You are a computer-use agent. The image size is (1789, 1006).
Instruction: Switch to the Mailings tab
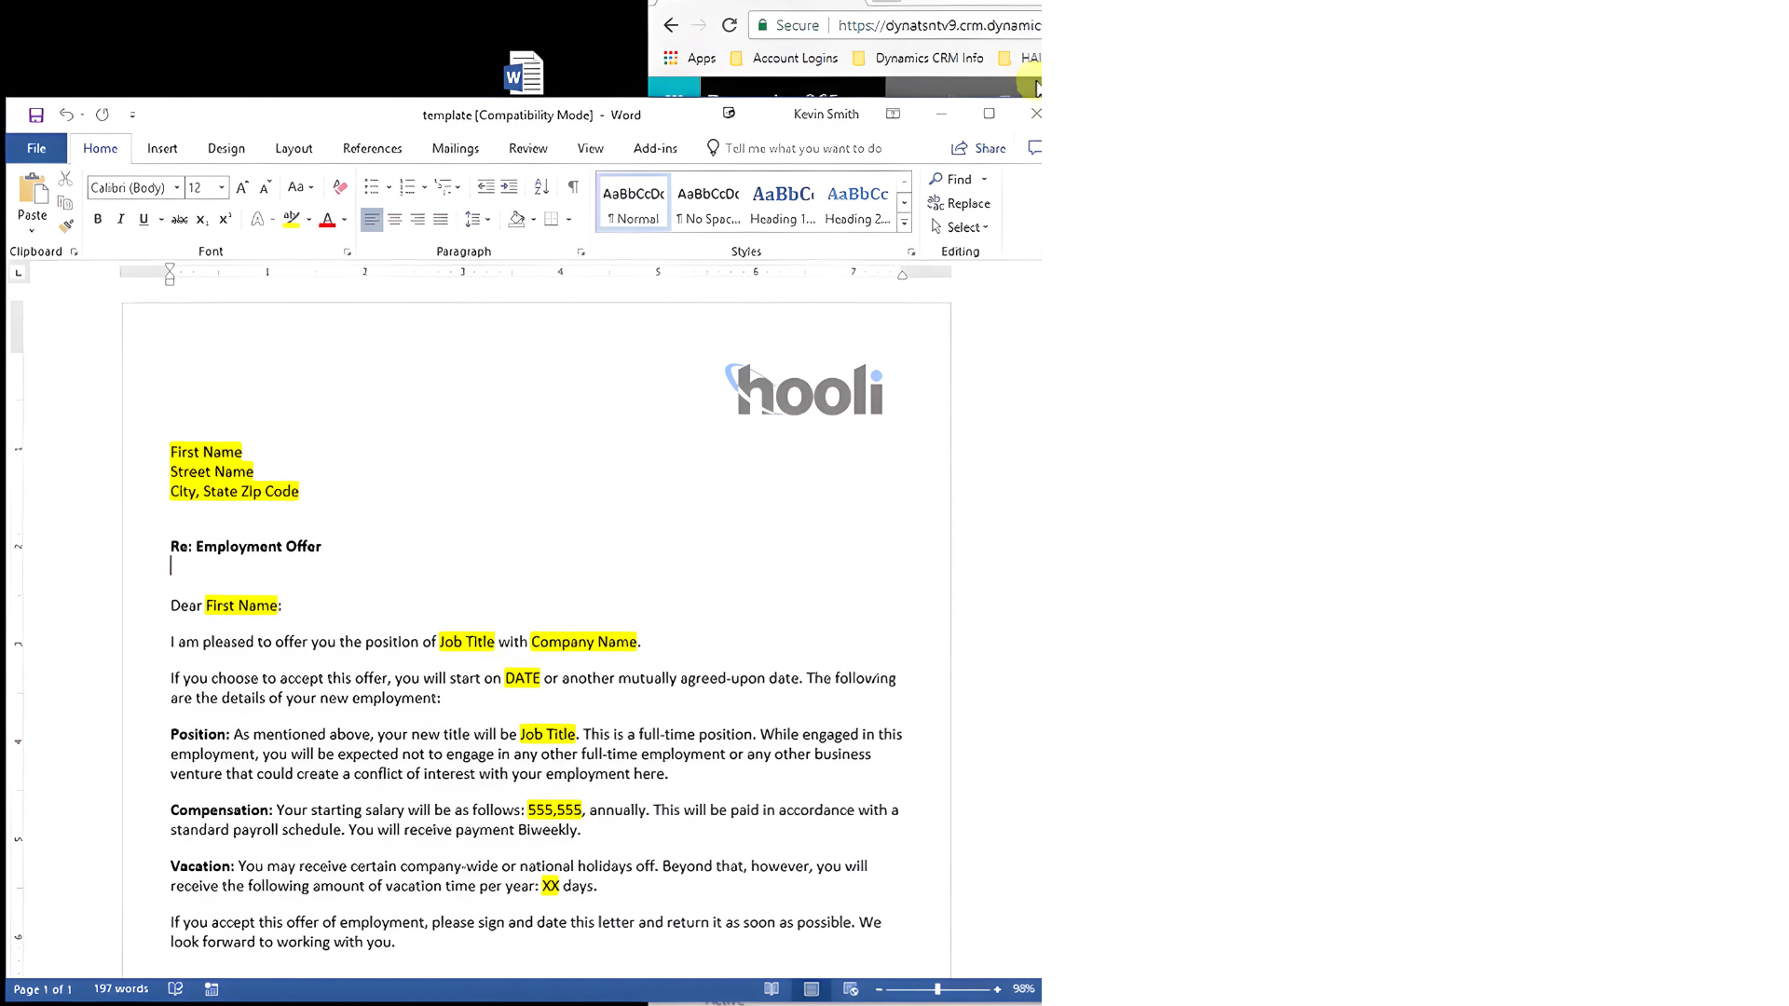coord(456,148)
